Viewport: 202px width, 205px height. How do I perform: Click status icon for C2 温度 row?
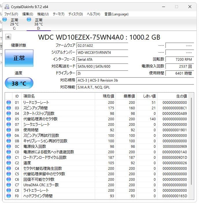tap(9, 163)
